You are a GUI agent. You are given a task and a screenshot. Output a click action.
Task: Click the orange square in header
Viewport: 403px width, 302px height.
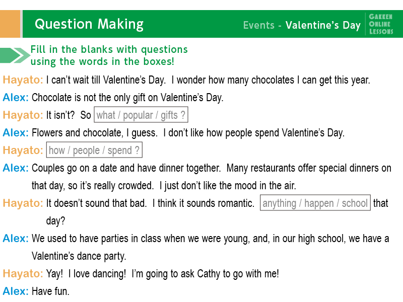point(10,24)
